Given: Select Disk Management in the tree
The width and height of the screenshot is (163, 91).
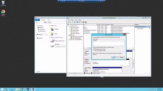Looking at the screenshot, I should click(76, 38).
